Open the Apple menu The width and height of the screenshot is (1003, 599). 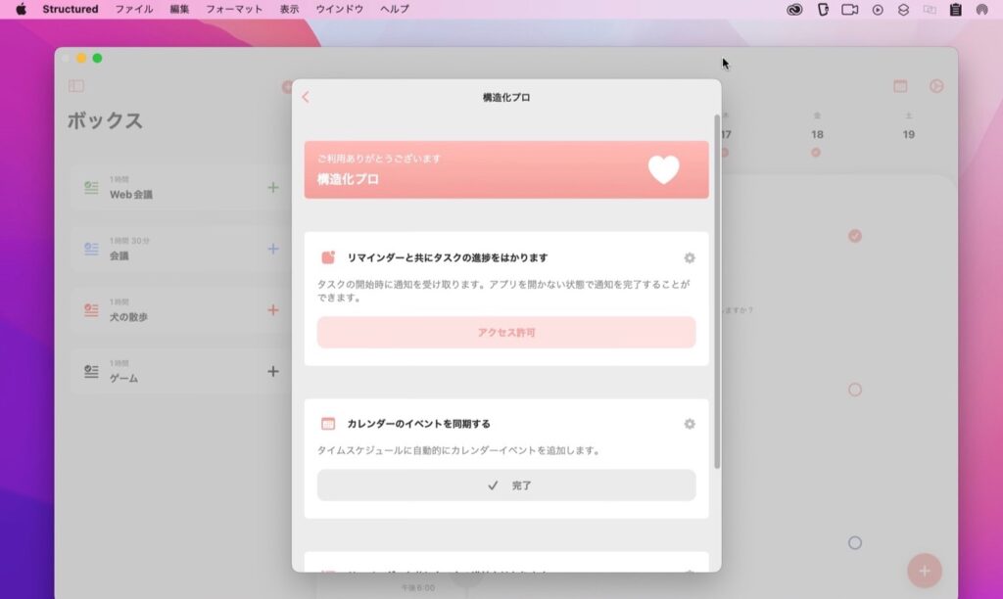(22, 9)
